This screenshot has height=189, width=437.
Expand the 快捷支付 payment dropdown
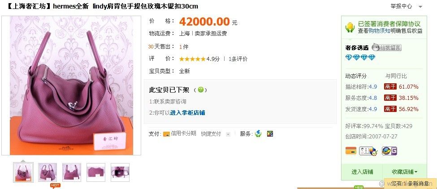[228, 134]
